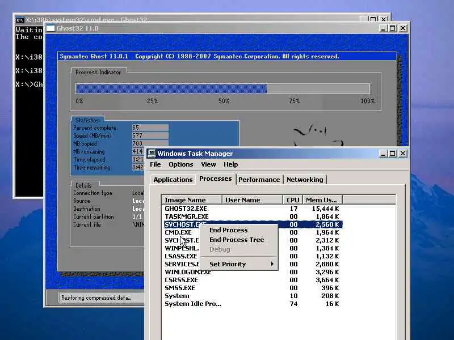Open the Help menu in Task Manager
This screenshot has height=340, width=454.
click(x=230, y=164)
